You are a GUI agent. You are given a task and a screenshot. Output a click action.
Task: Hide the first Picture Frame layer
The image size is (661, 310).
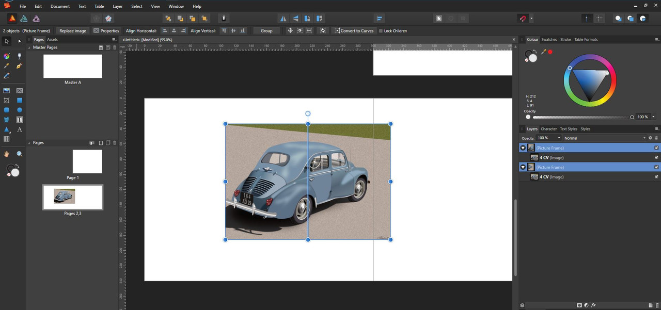(656, 148)
